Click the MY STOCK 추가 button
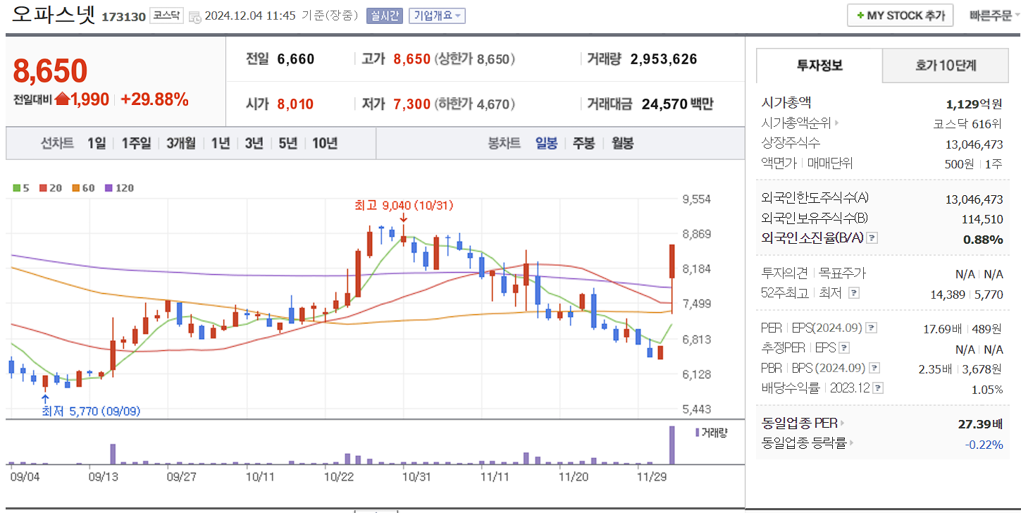 900,15
